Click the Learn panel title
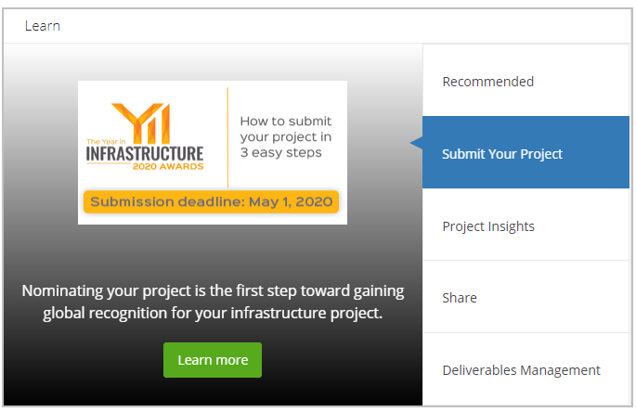This screenshot has width=636, height=412. click(43, 26)
